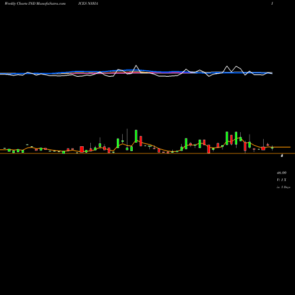Click the V: 1 X volume label
Viewport: 295px width, 295px height.
pyautogui.click(x=281, y=180)
